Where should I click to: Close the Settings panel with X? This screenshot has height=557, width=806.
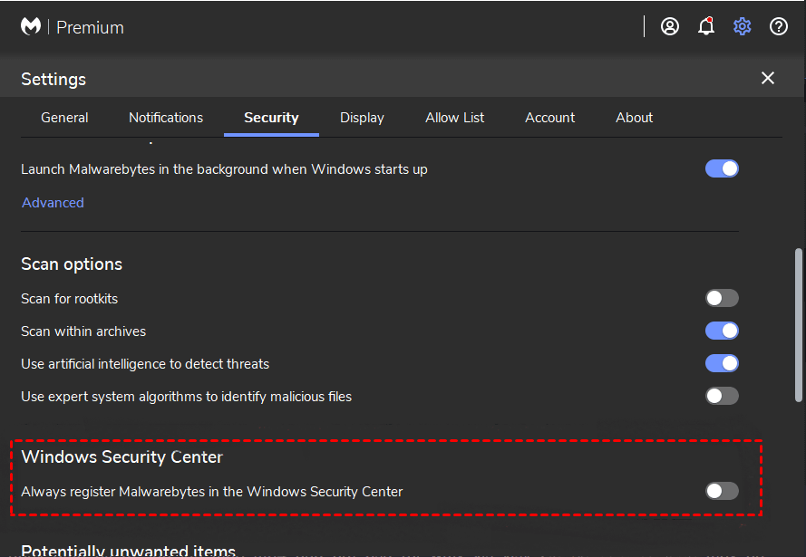(x=768, y=78)
